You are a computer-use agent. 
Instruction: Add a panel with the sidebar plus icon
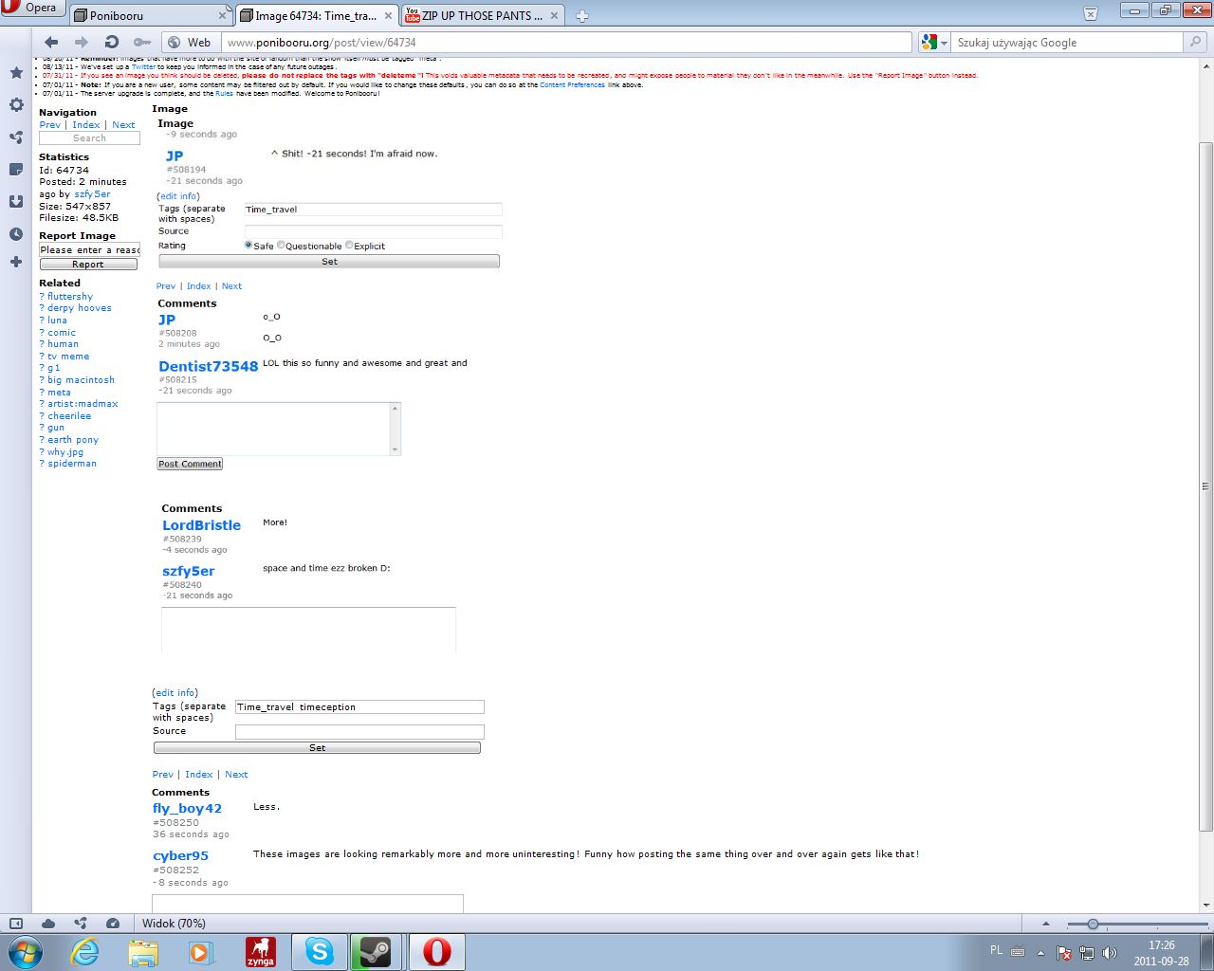16,262
